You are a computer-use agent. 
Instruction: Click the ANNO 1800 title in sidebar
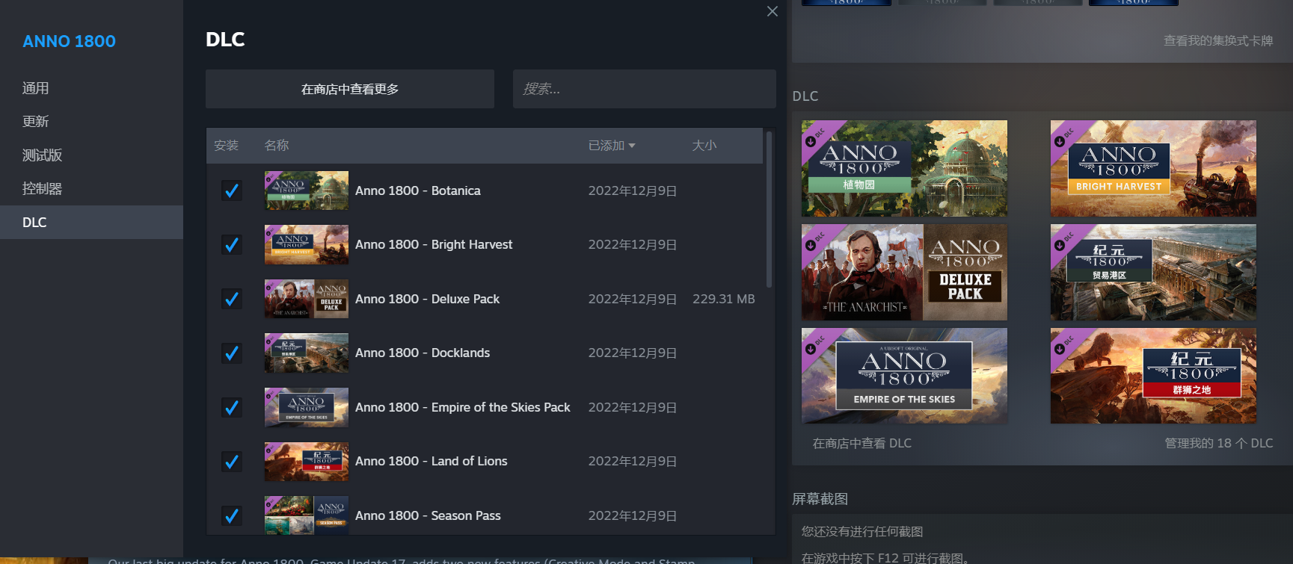pos(69,41)
